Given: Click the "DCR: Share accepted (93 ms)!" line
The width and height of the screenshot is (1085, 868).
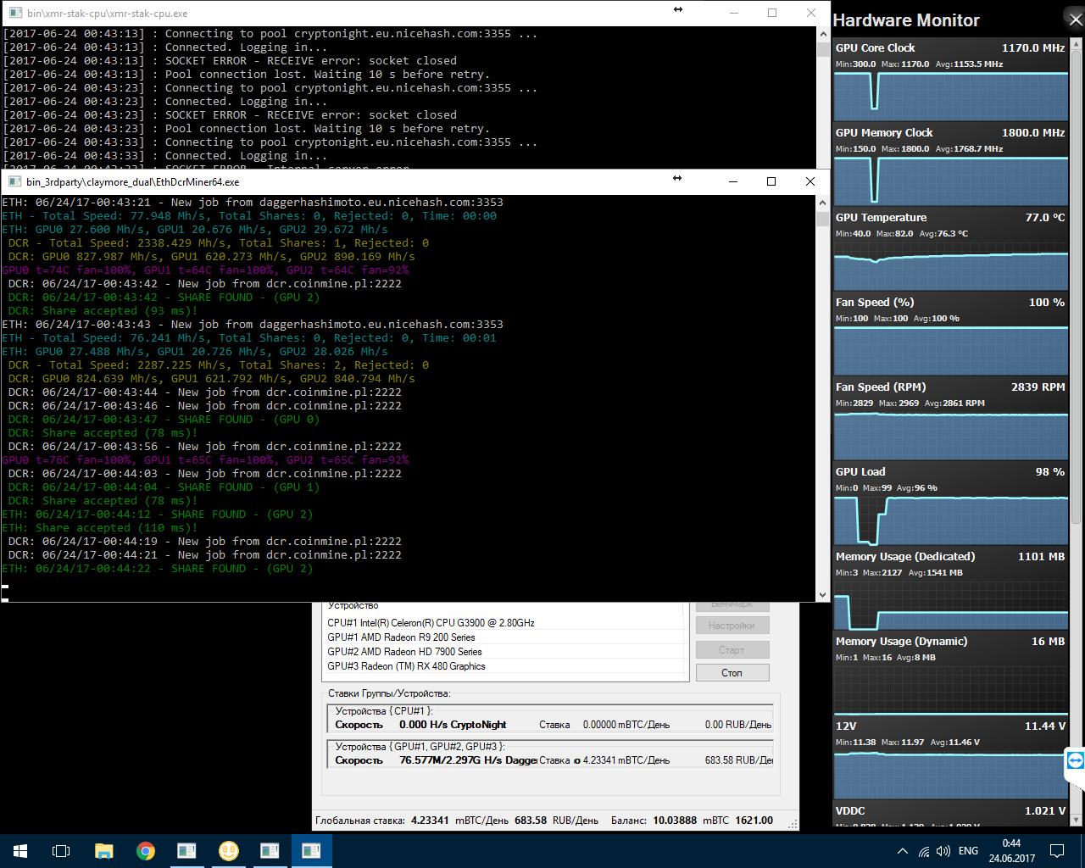Looking at the screenshot, I should [103, 310].
